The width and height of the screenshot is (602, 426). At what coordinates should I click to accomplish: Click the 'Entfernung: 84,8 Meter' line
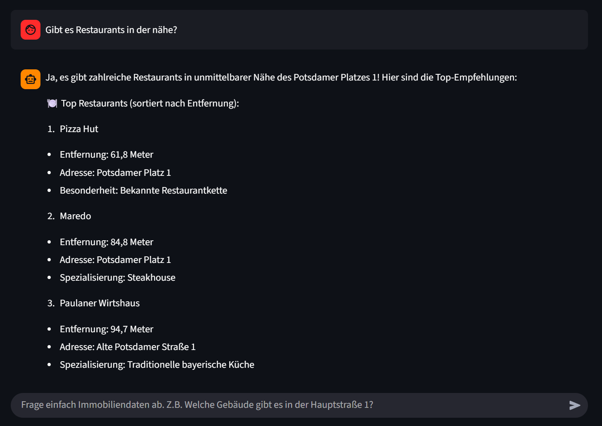(x=106, y=242)
